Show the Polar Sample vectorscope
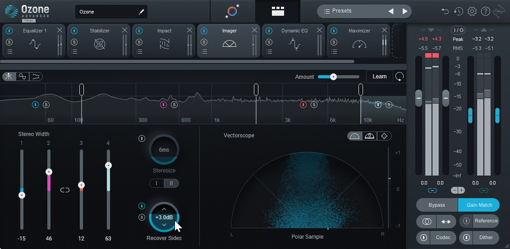The height and width of the screenshot is (249, 510). (x=354, y=136)
